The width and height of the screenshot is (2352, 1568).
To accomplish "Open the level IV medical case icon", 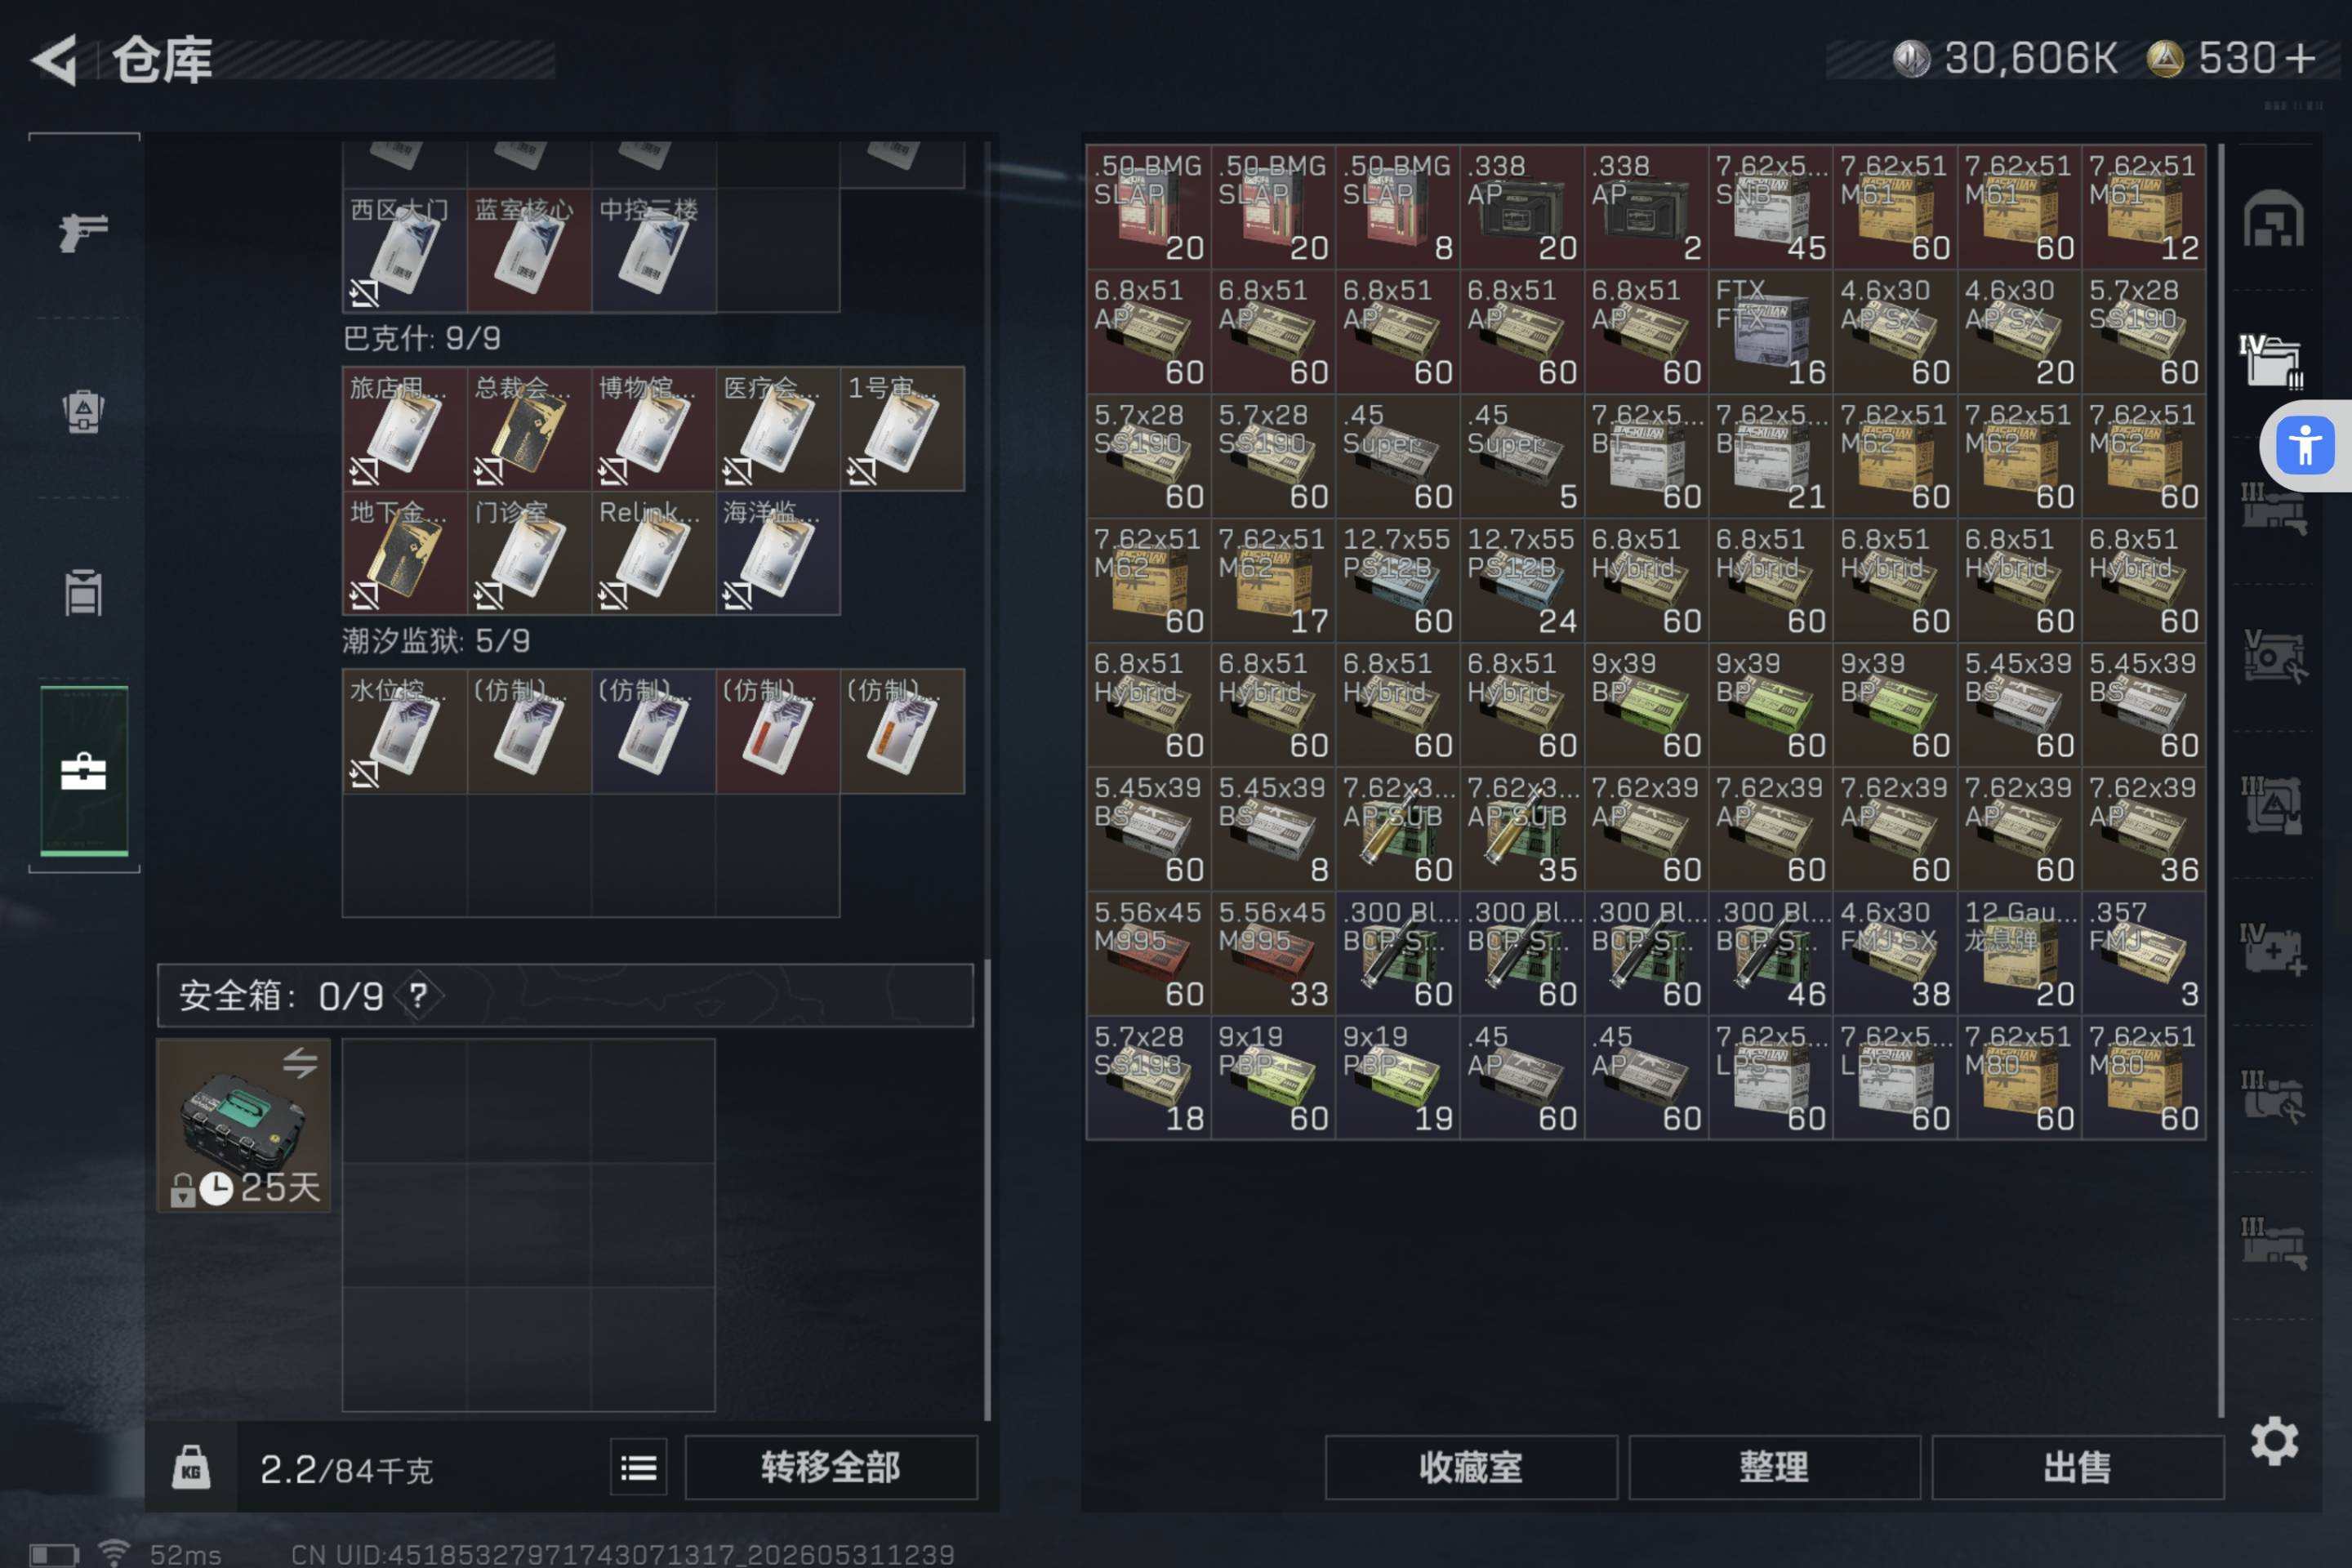I will pyautogui.click(x=2273, y=949).
